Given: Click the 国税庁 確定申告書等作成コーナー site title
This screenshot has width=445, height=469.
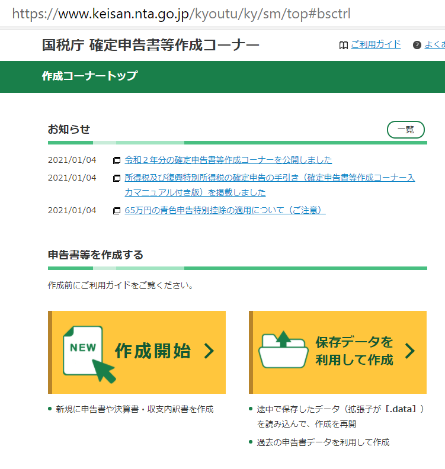Looking at the screenshot, I should coord(151,45).
